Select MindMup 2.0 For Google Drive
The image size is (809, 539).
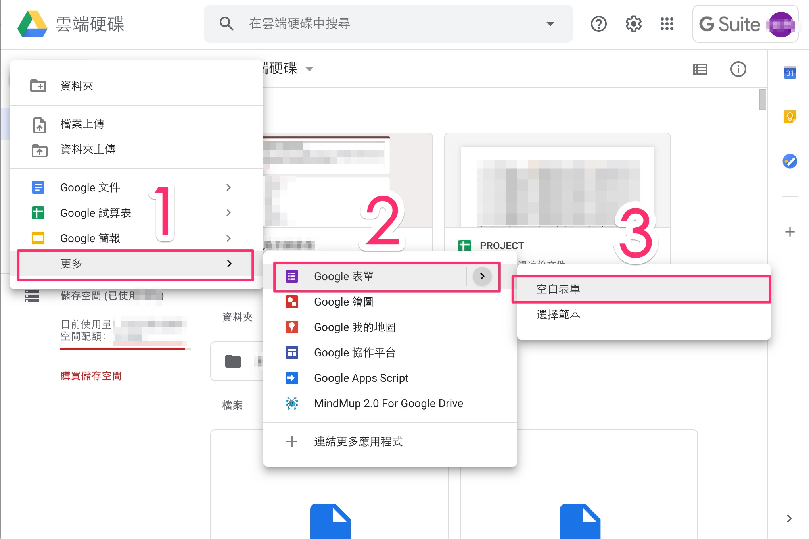[390, 403]
